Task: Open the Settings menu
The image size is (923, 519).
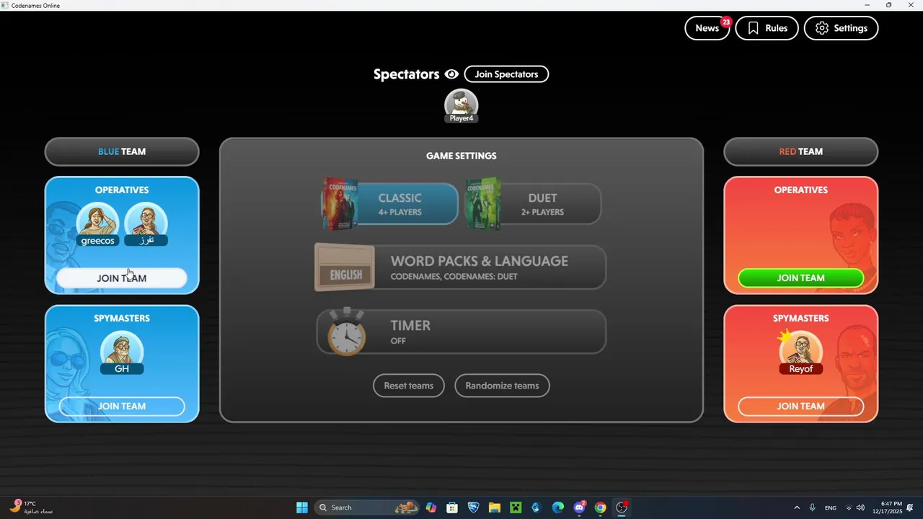Action: (x=841, y=28)
